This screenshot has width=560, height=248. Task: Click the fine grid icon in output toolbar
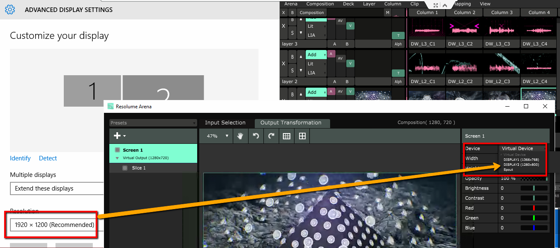point(286,136)
